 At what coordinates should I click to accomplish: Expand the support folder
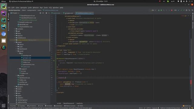tap(18, 69)
